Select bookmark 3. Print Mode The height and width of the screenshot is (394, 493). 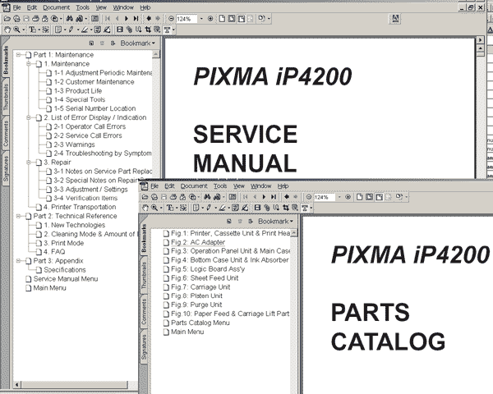tap(64, 243)
